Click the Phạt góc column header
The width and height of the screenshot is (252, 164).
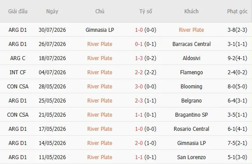click(x=237, y=11)
